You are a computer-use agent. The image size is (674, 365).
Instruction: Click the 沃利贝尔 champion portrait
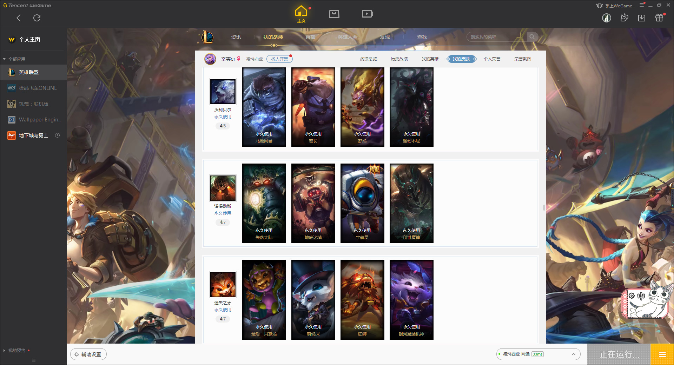[223, 91]
